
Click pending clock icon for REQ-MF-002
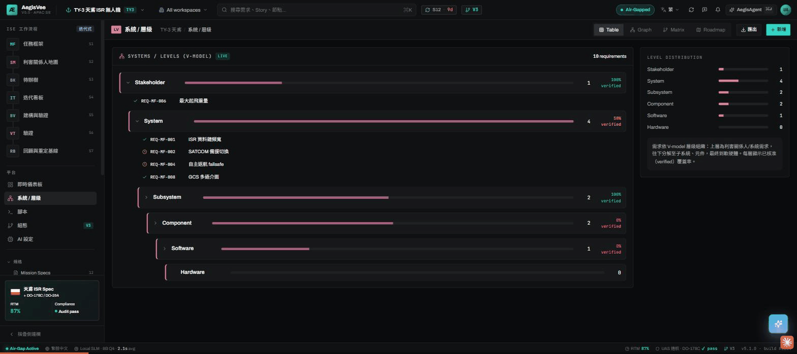(145, 152)
